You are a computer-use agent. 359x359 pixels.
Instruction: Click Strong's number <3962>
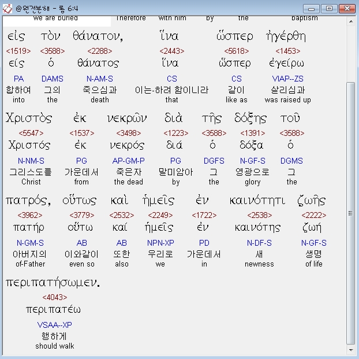pos(30,215)
